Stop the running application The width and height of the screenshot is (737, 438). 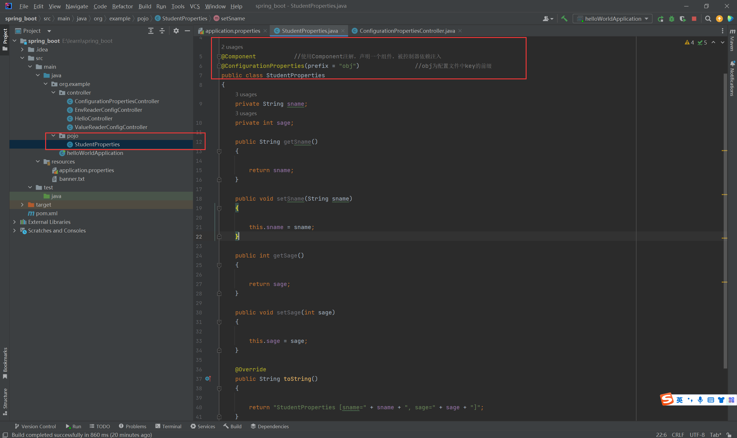pyautogui.click(x=694, y=19)
